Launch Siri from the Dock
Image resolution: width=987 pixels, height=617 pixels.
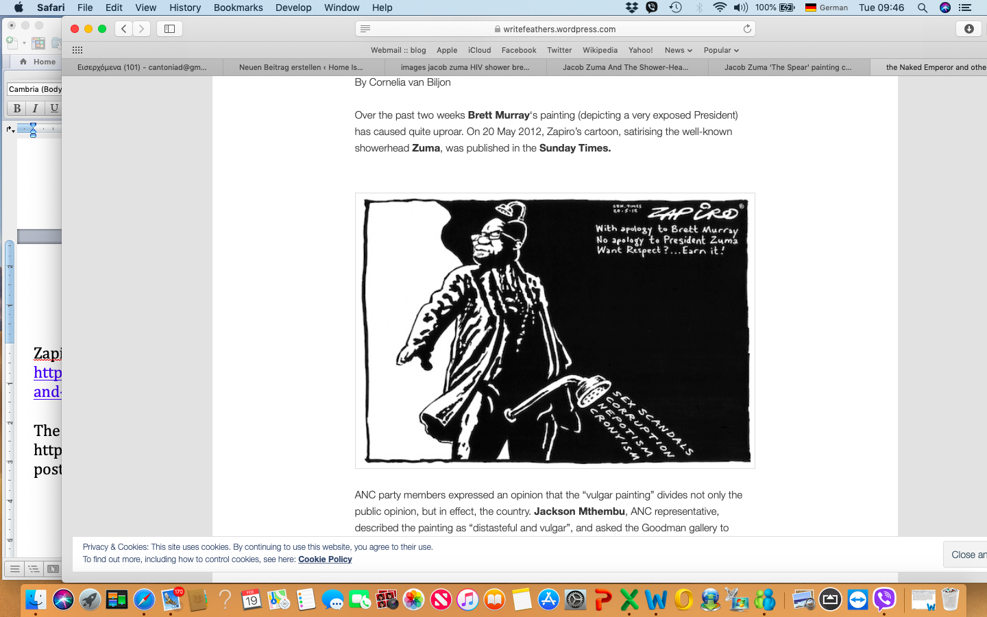[63, 600]
